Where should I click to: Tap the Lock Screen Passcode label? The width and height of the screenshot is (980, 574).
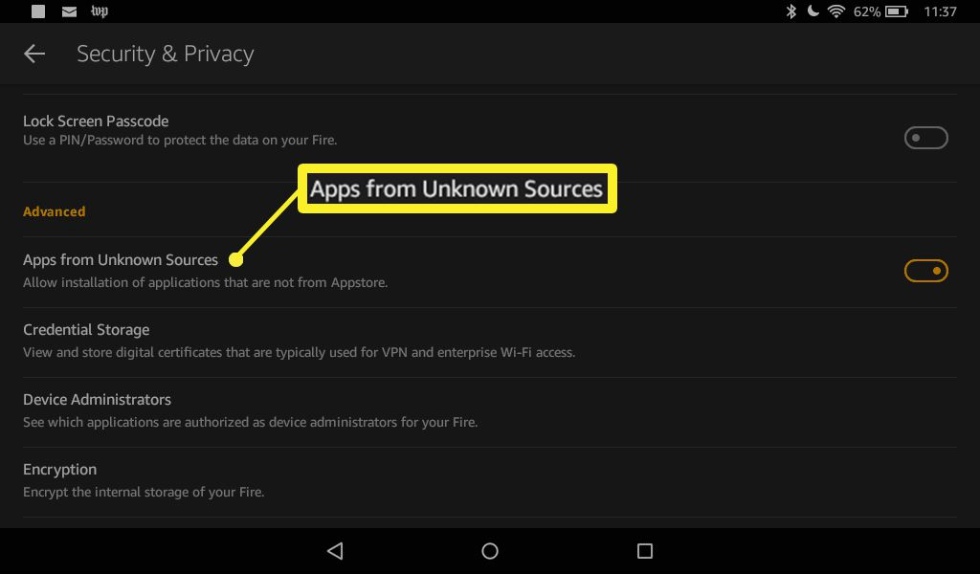pos(96,121)
